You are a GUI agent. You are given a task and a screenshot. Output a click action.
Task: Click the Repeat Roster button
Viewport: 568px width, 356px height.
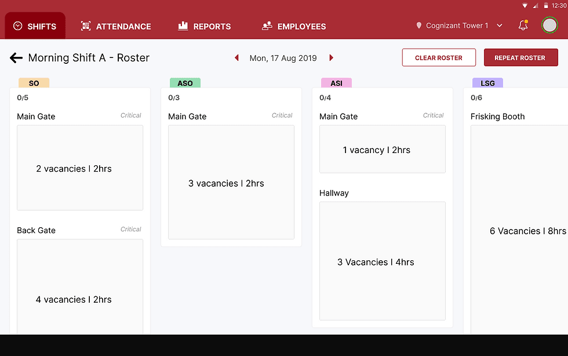click(x=520, y=57)
